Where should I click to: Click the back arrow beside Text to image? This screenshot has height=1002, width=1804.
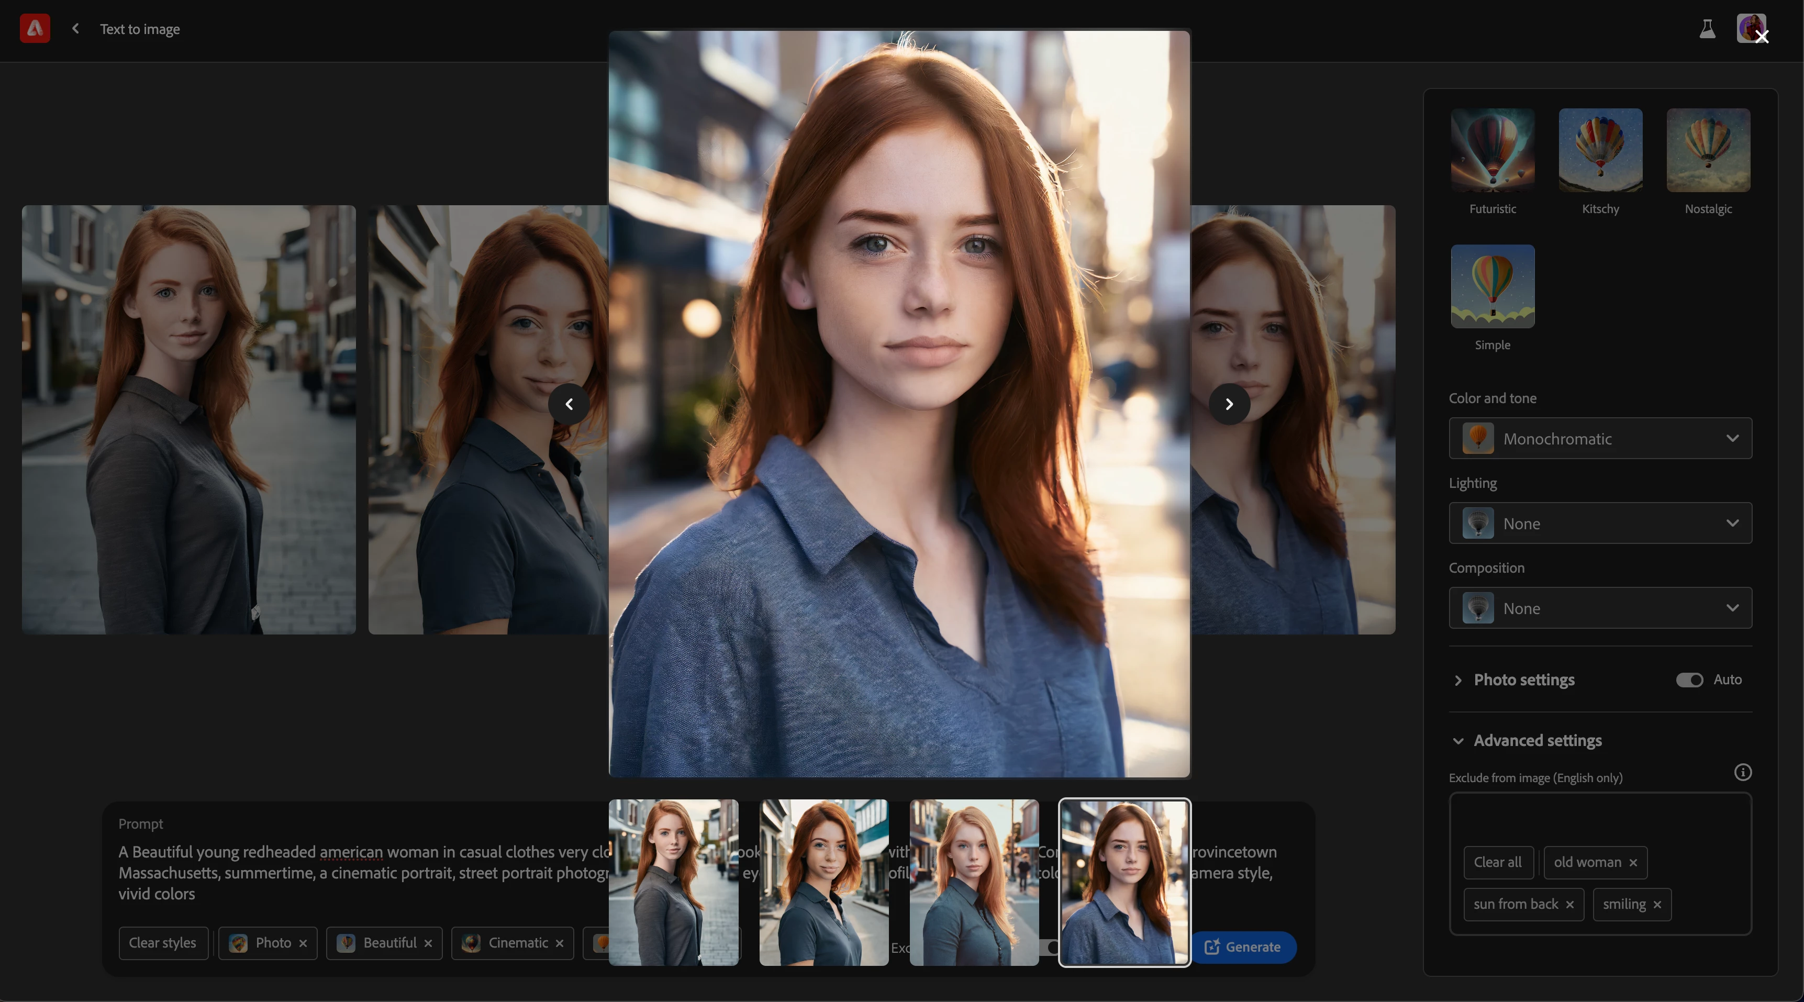click(x=75, y=29)
